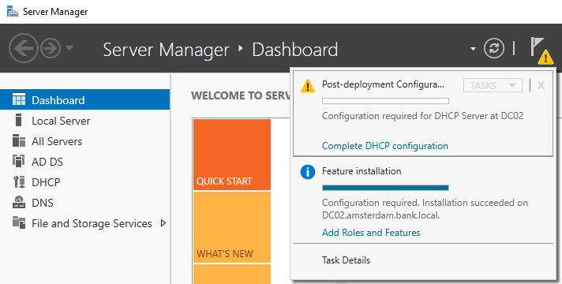
Task: Click the forward navigation arrow
Action: tap(50, 48)
